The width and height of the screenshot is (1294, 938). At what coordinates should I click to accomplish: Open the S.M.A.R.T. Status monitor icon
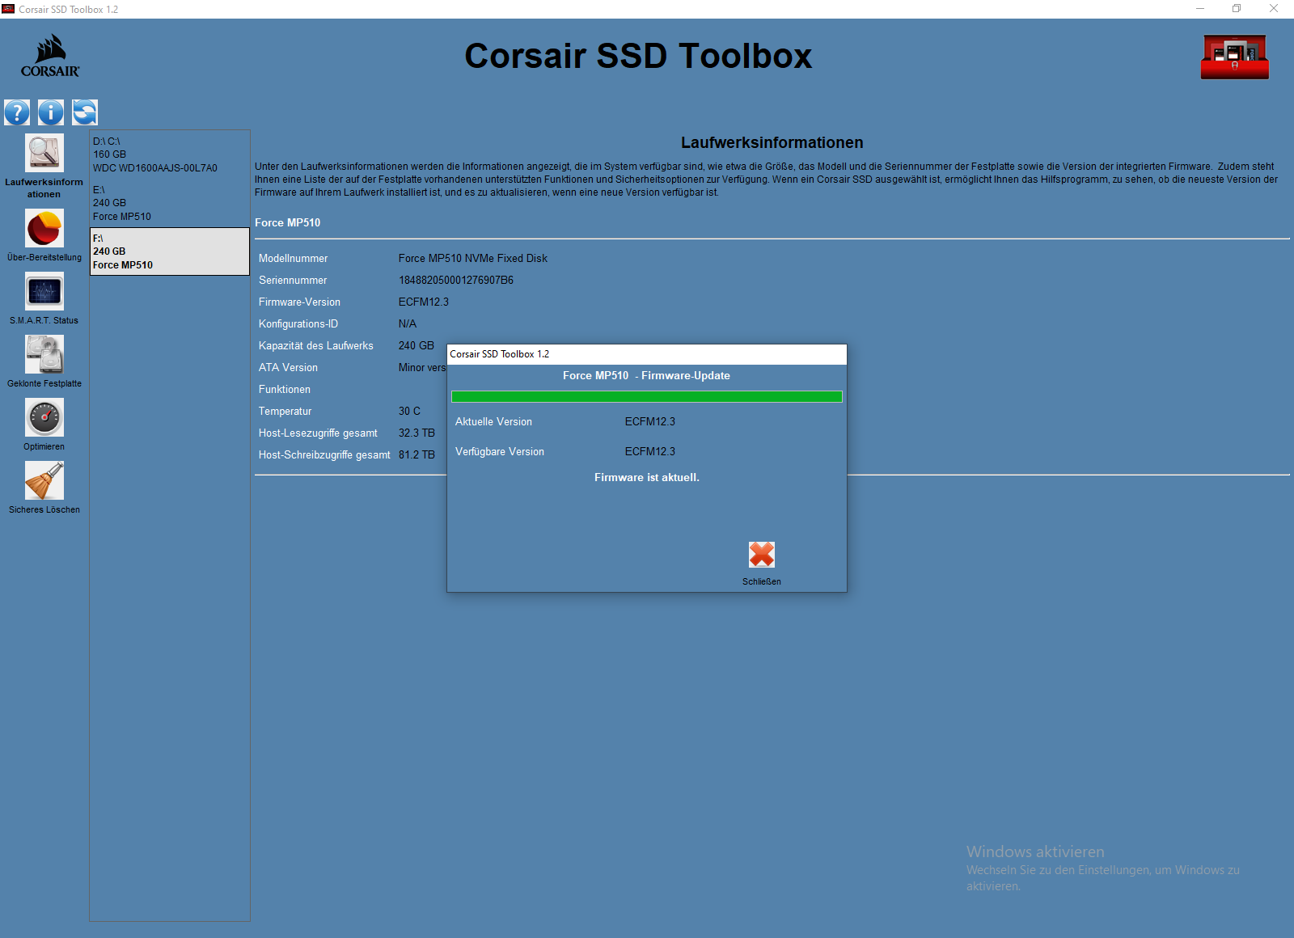pyautogui.click(x=44, y=291)
